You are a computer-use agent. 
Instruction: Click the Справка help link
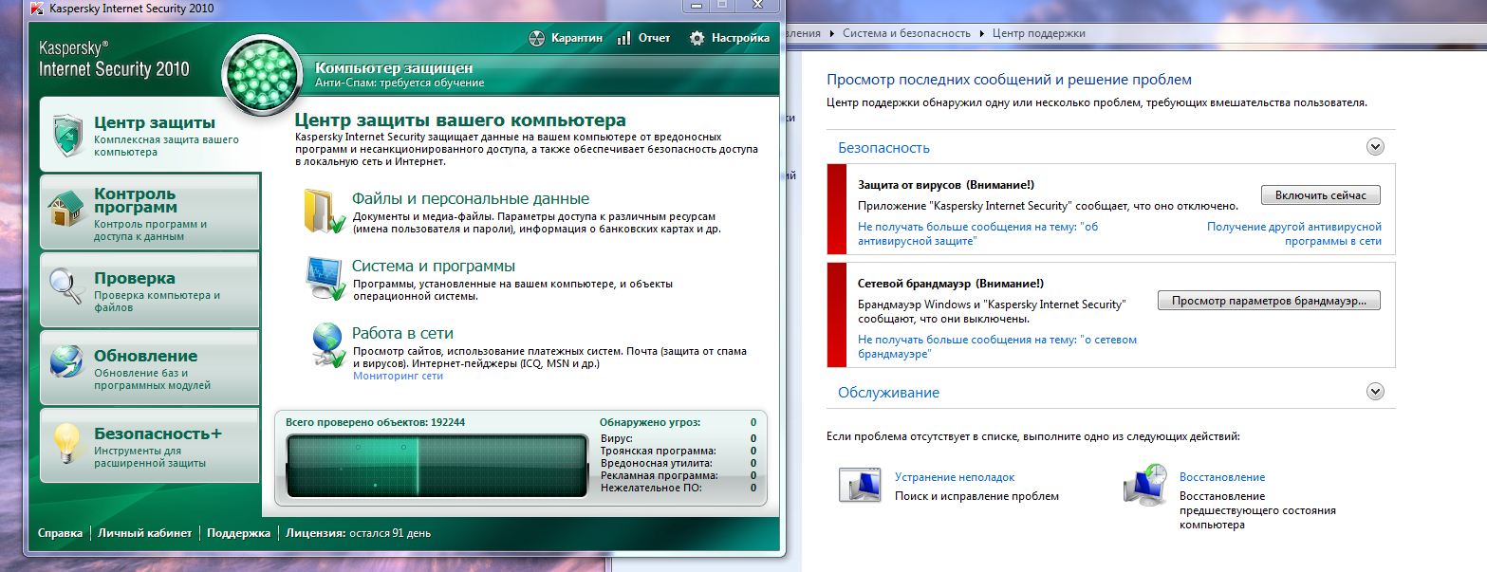point(60,533)
